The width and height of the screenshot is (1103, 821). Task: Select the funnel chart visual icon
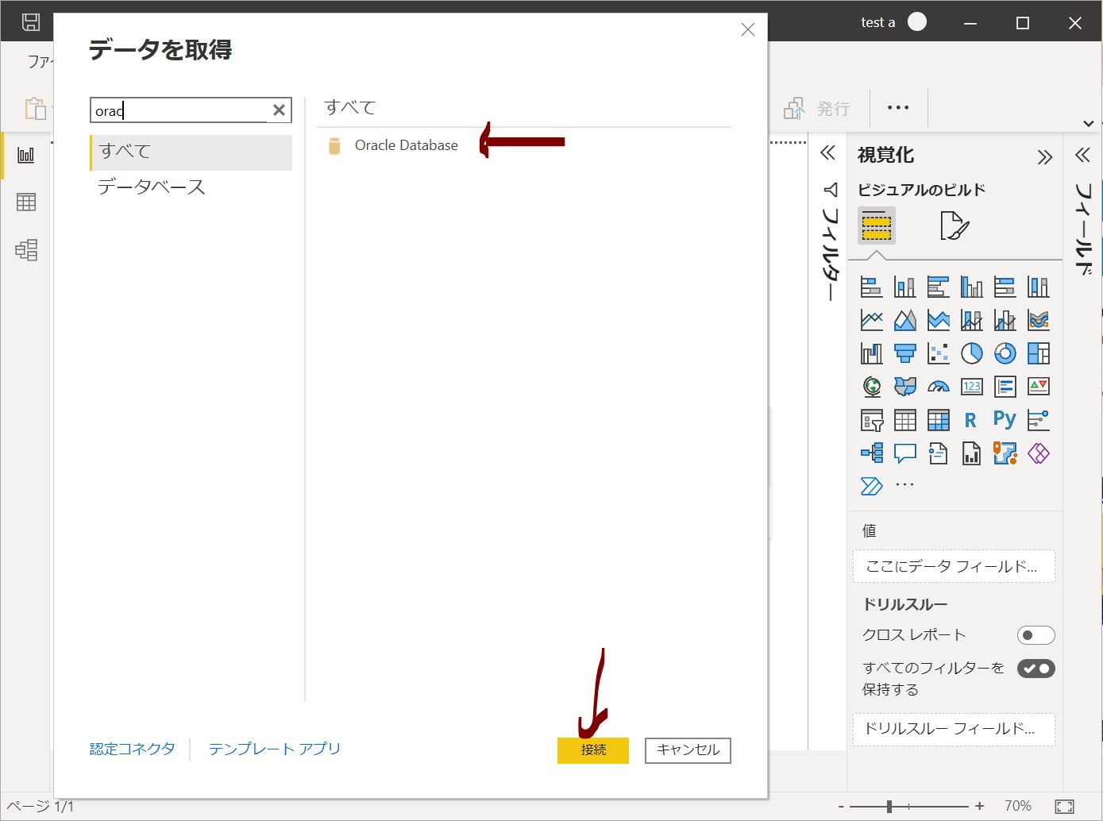coord(904,353)
